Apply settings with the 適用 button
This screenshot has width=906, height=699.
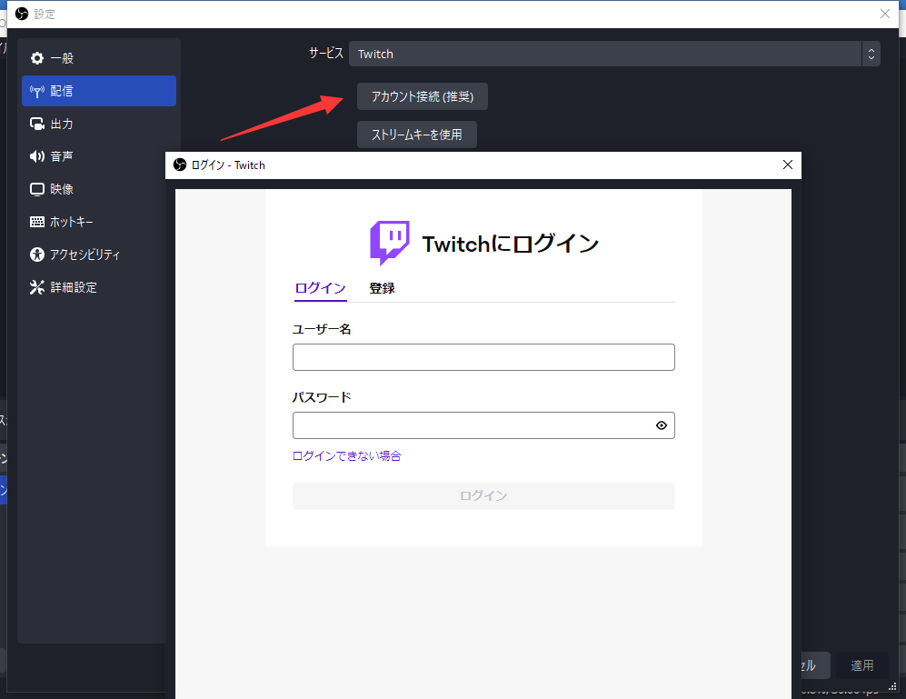pos(861,664)
